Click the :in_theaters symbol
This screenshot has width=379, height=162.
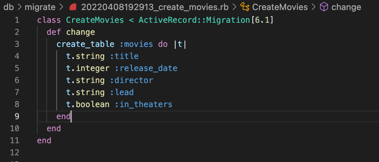point(143,105)
